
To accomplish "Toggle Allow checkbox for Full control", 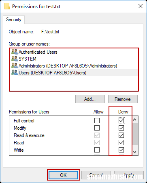I will [97, 120].
